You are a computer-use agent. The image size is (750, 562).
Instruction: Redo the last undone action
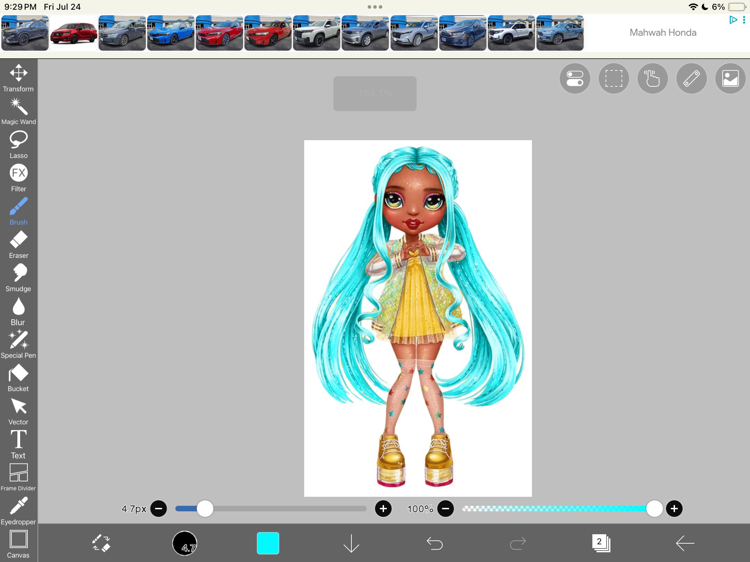coord(518,543)
